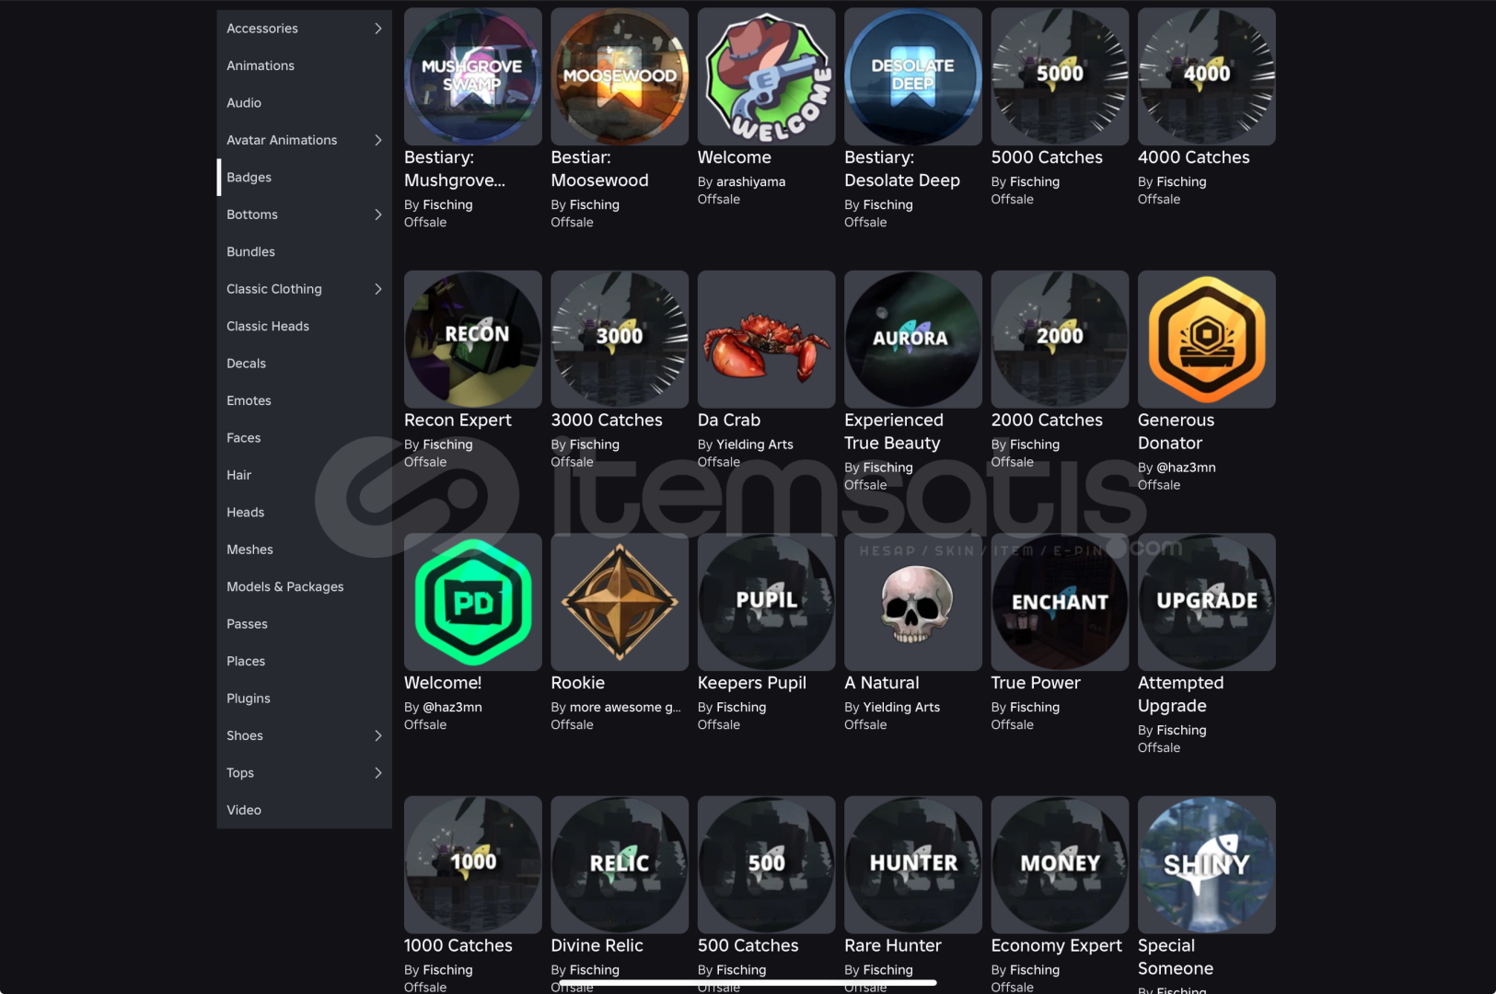This screenshot has height=994, width=1496.
Task: Click the red Da Crab badge image
Action: click(767, 340)
